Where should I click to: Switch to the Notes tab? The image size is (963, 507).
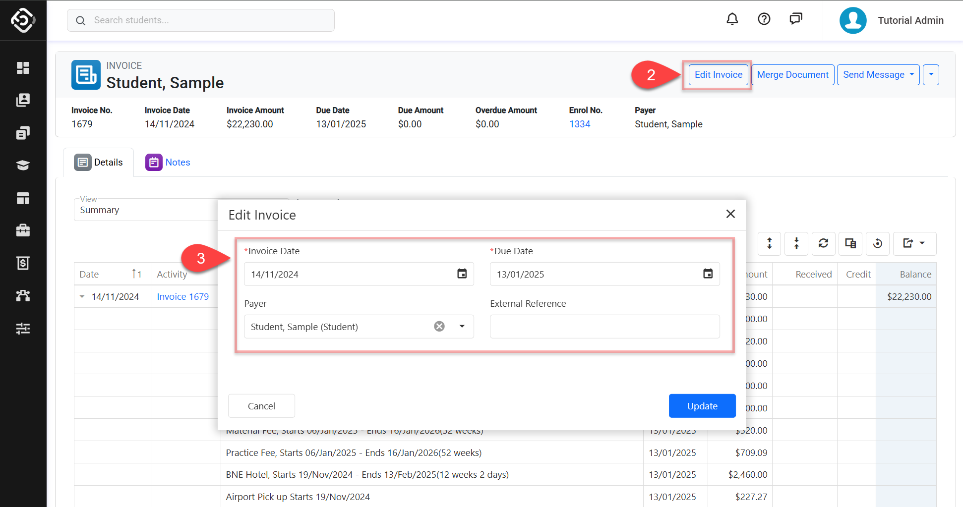[x=168, y=163]
